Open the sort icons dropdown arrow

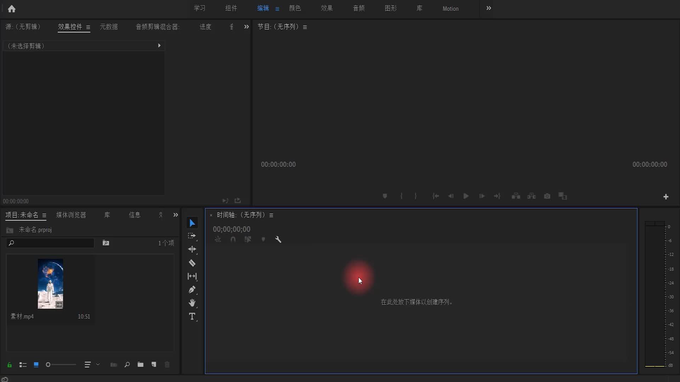pos(98,364)
